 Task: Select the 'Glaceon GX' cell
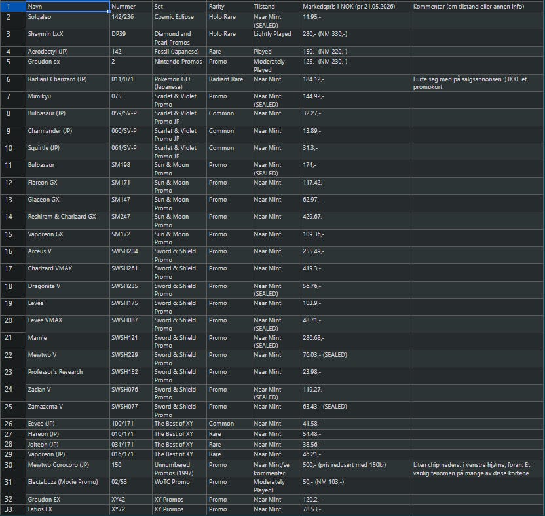click(67, 203)
